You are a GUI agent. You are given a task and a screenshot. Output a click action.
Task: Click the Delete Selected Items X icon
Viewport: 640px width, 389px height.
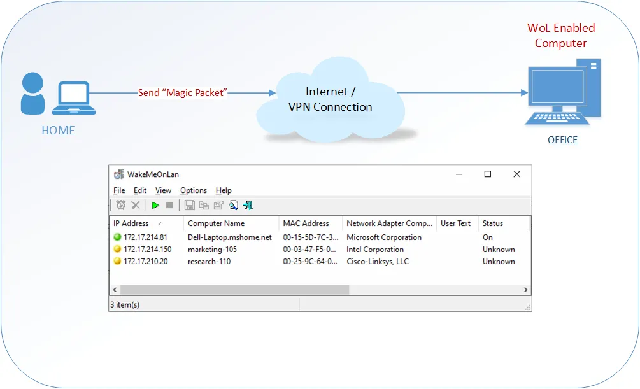[x=136, y=205]
